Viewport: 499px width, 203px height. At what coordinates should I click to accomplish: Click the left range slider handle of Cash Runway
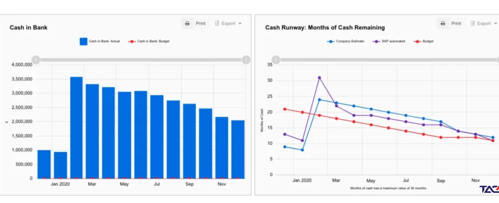click(276, 60)
